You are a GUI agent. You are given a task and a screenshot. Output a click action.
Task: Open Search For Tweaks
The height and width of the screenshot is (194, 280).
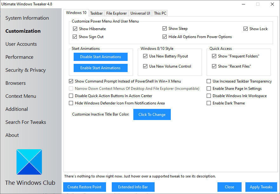(25, 122)
